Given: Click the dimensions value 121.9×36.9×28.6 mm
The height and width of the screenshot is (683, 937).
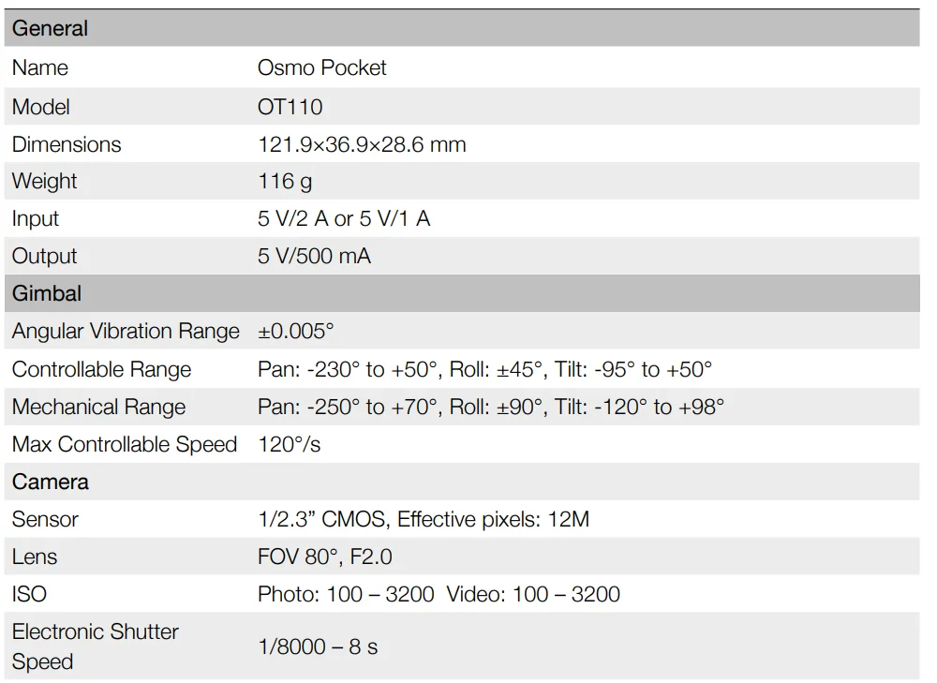Looking at the screenshot, I should (x=362, y=144).
